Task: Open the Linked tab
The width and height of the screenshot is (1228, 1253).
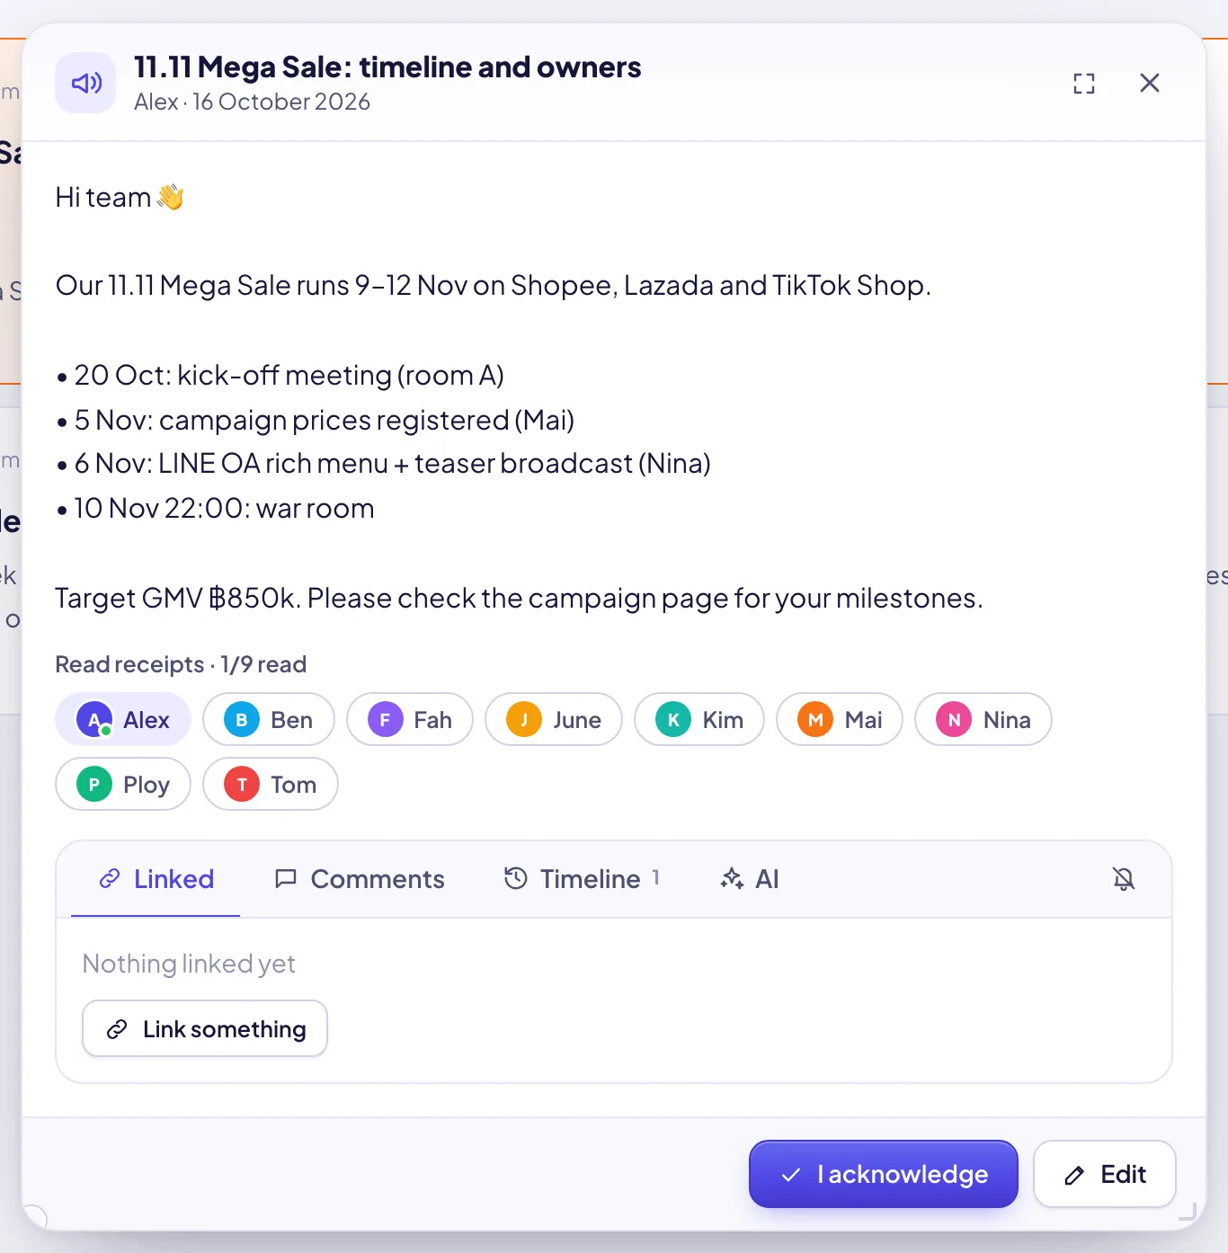Action: point(156,879)
